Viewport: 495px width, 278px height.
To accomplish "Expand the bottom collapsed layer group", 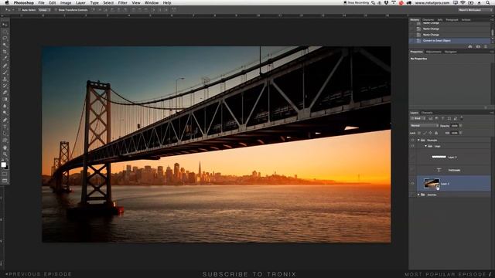I will [x=418, y=195].
